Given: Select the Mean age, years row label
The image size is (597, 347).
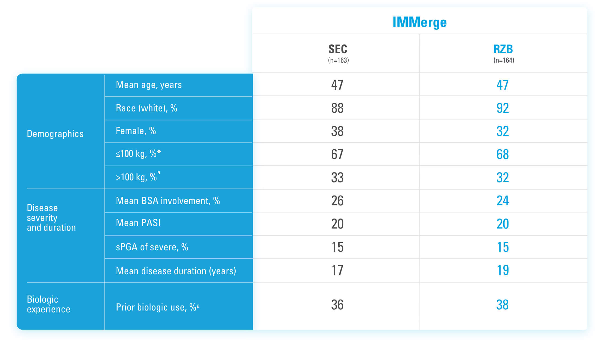Looking at the screenshot, I should click(149, 85).
